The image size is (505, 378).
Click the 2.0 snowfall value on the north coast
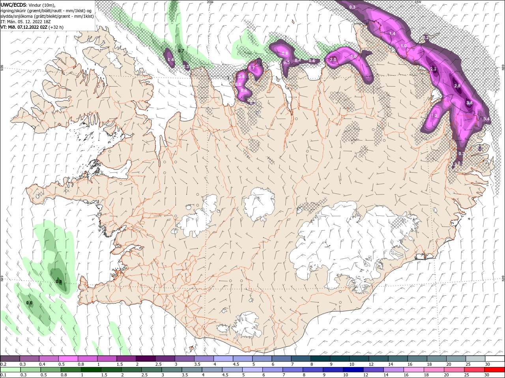click(333, 59)
